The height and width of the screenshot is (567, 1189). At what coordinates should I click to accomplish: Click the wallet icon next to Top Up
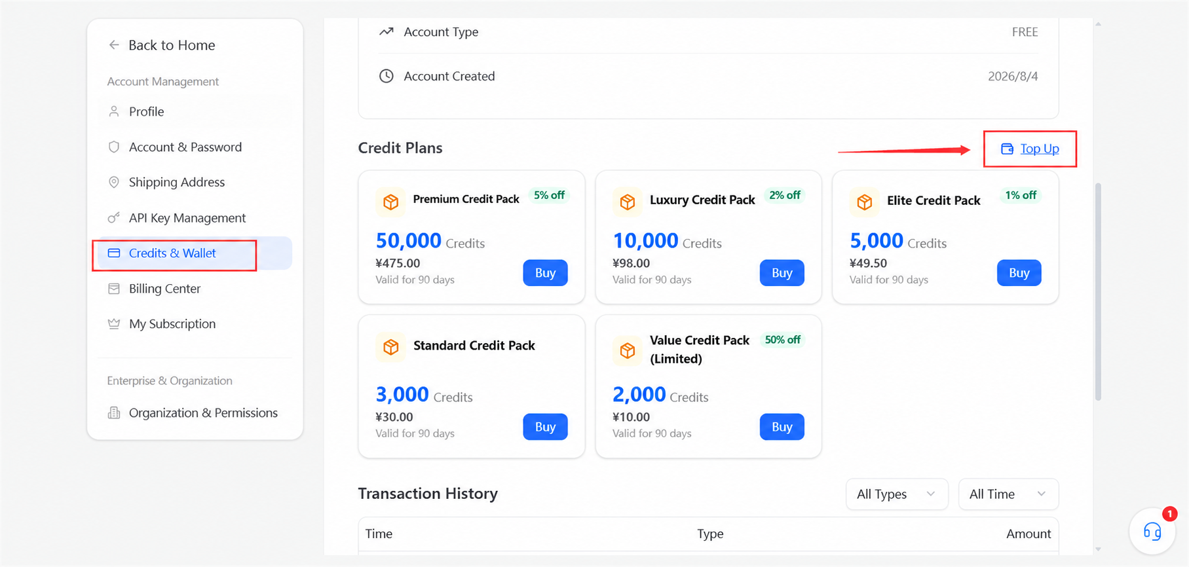point(1007,149)
